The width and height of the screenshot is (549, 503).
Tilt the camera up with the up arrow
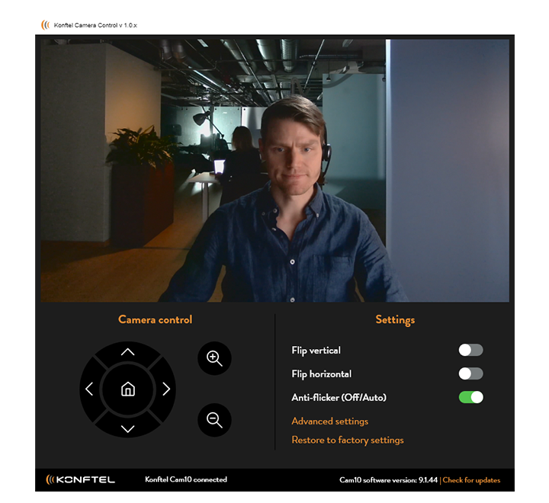(x=127, y=351)
